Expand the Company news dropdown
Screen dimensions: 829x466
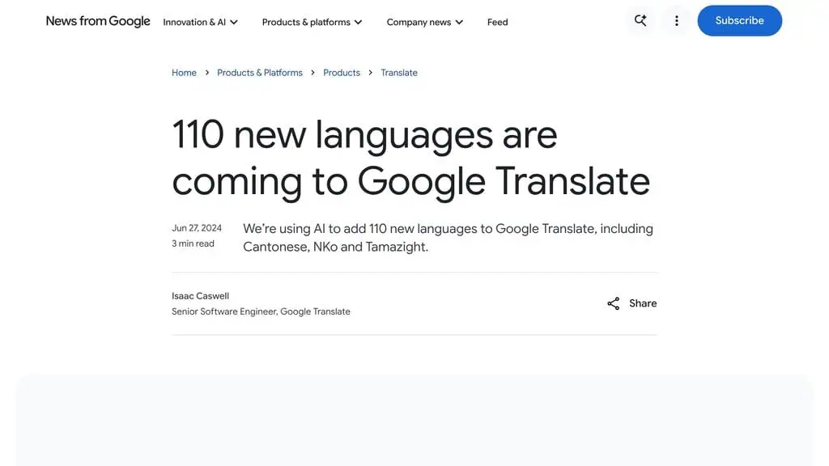(x=424, y=22)
